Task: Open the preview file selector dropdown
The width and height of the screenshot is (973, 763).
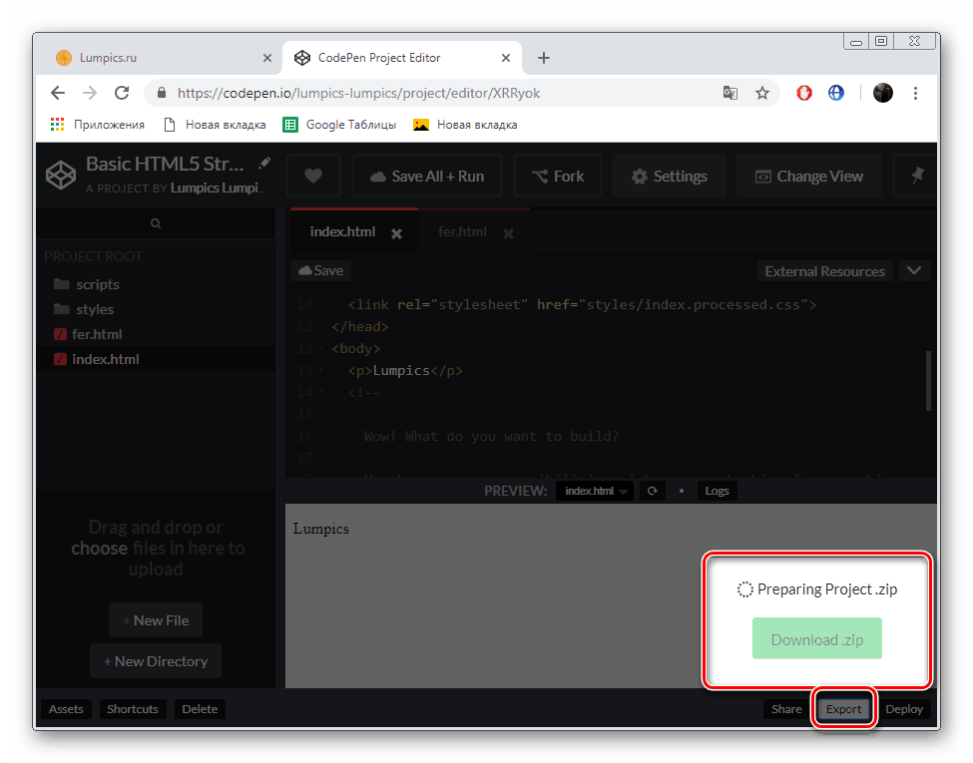Action: (x=594, y=490)
